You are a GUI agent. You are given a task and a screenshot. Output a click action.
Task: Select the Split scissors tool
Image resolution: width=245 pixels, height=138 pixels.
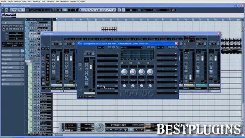coord(87,10)
